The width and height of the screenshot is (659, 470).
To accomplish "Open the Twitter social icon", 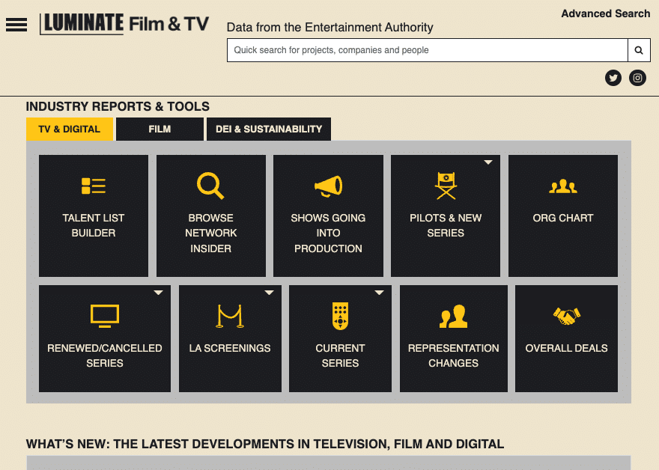I will pos(613,78).
